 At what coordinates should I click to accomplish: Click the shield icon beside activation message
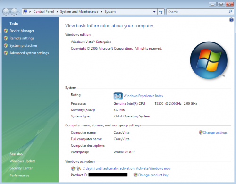point(73,168)
